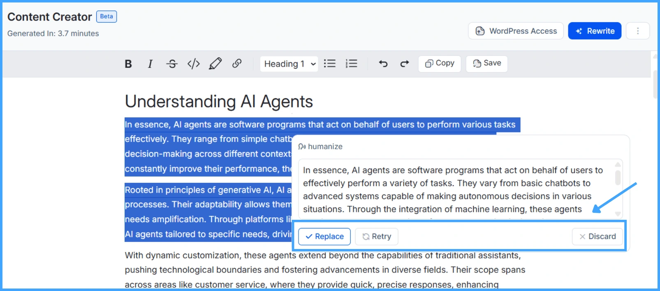Click the Save button
The image size is (660, 291).
click(487, 63)
